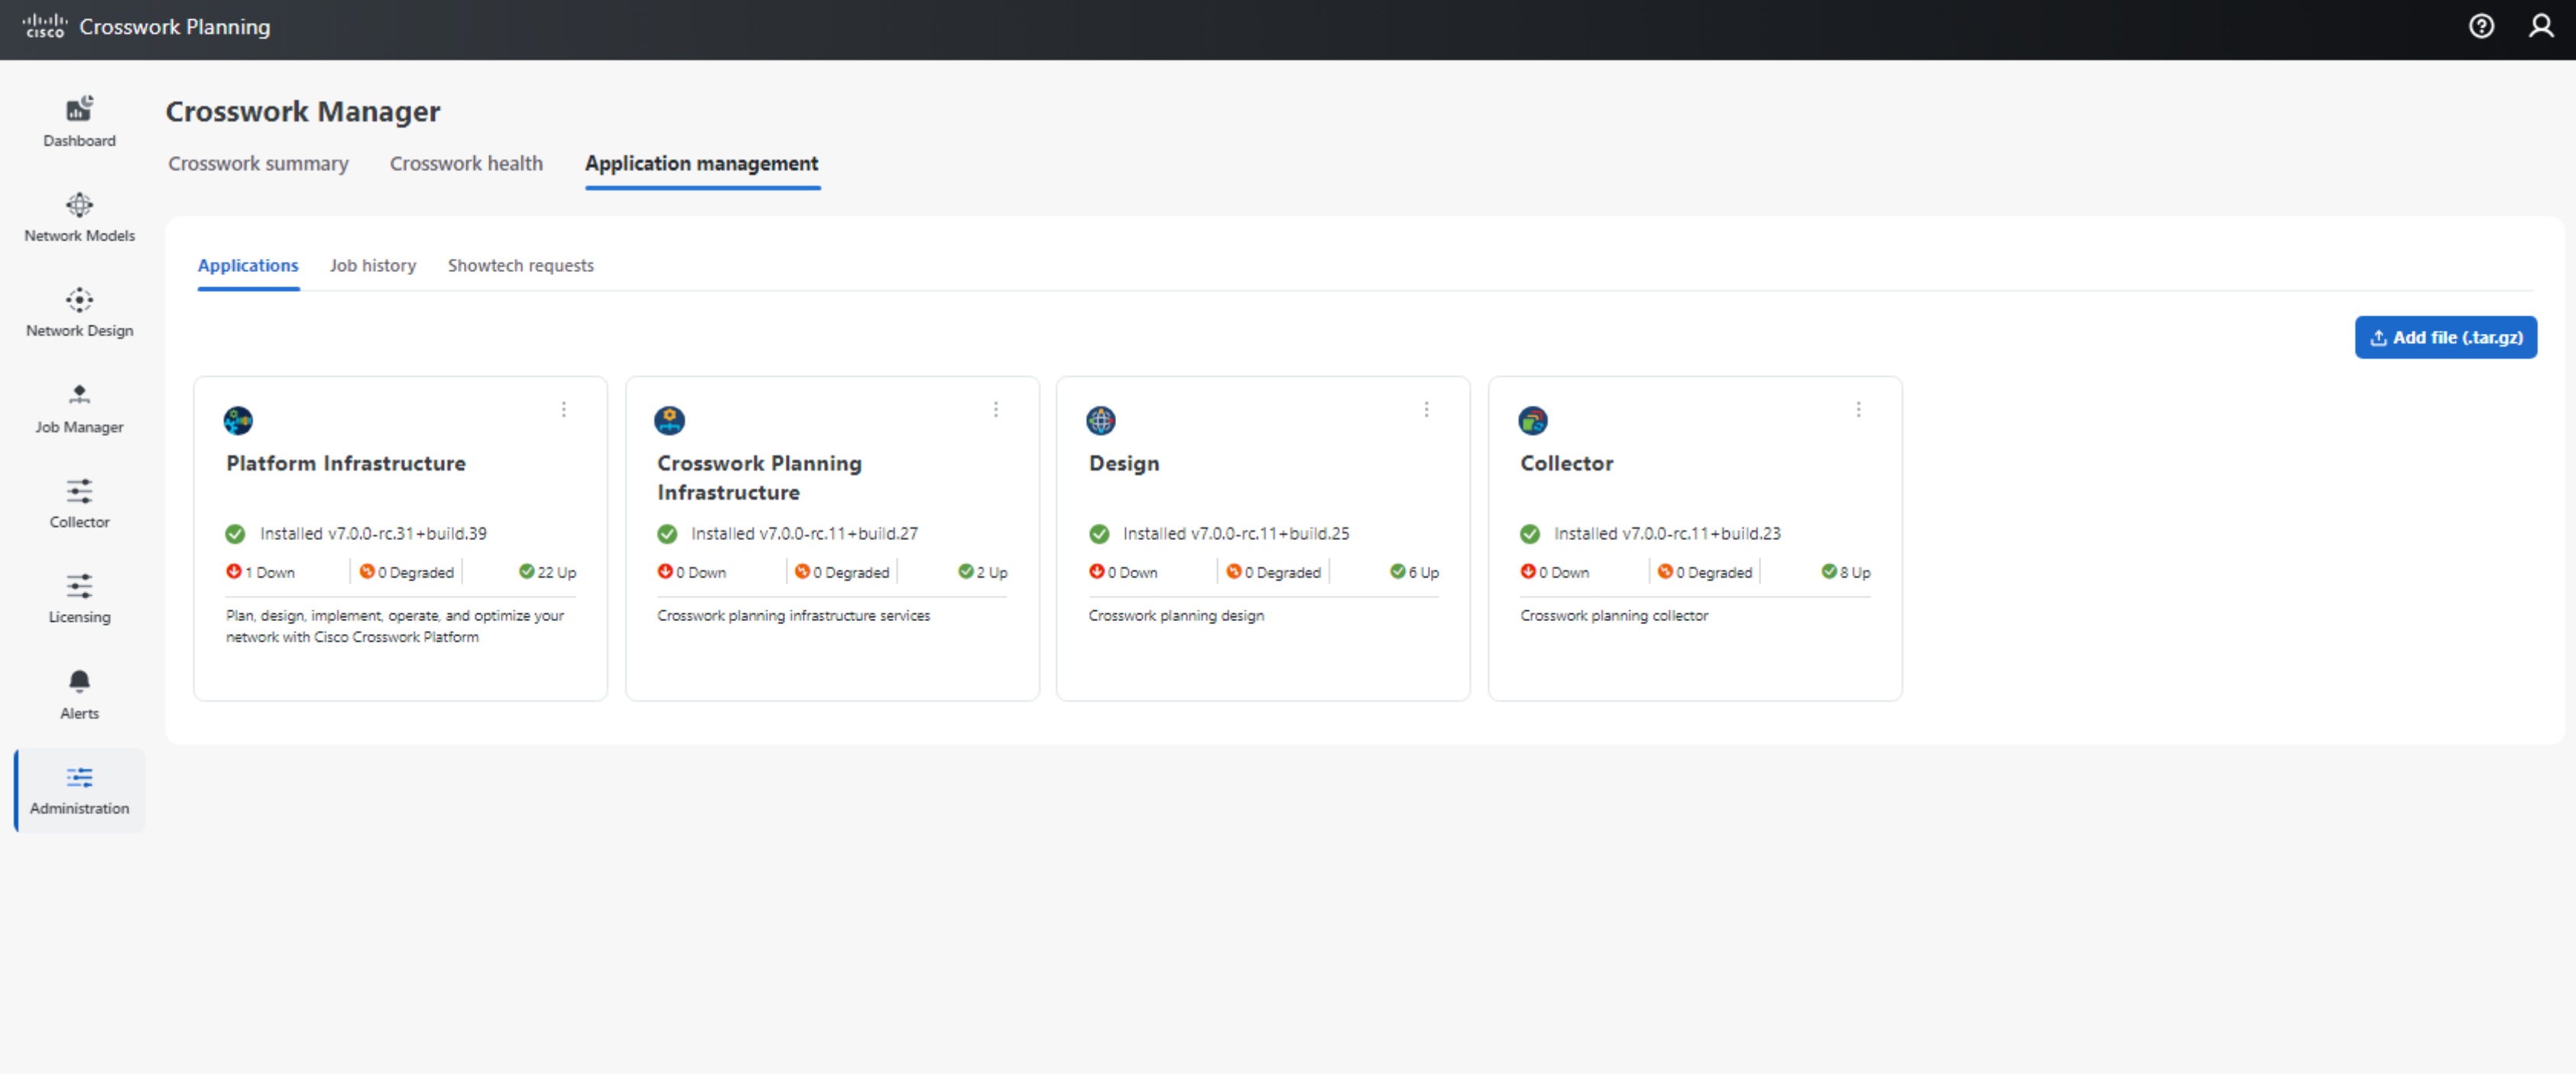Click 'Installed v7.0.0-rc.11+build.27' text
2576x1074 pixels.
pos(804,533)
